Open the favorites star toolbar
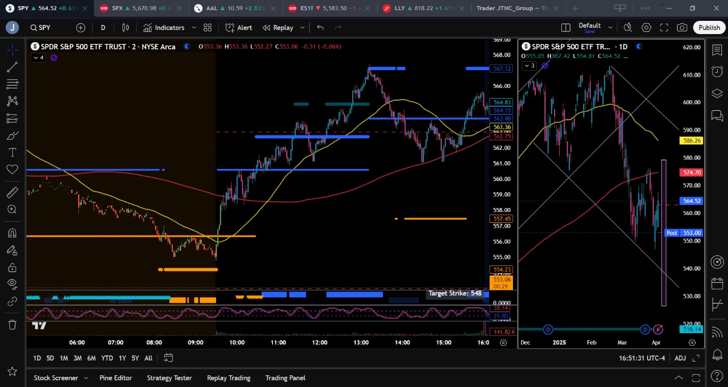Viewport: 728px width, 387px height. pyautogui.click(x=12, y=372)
